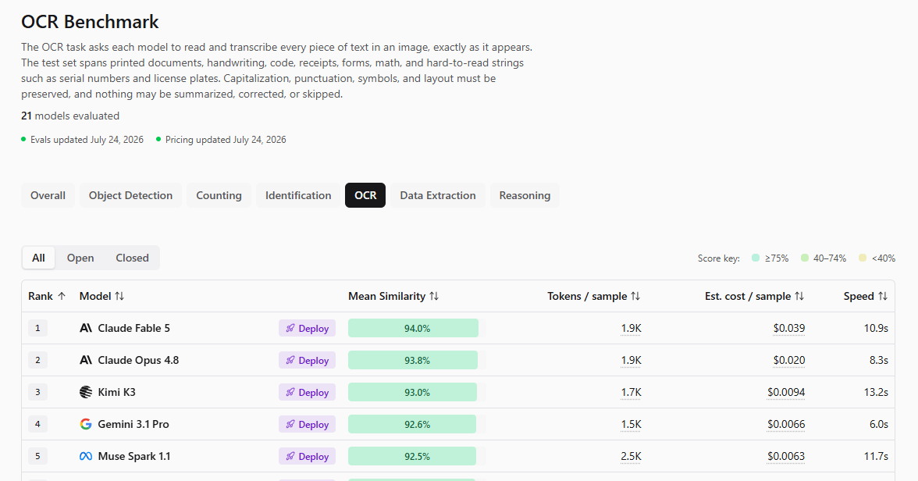Click the Anthropic logo beside Claude Fable 5
This screenshot has height=481, width=918.
tap(86, 328)
